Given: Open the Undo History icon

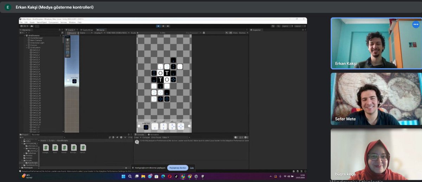Looking at the screenshot, I should [273, 26].
